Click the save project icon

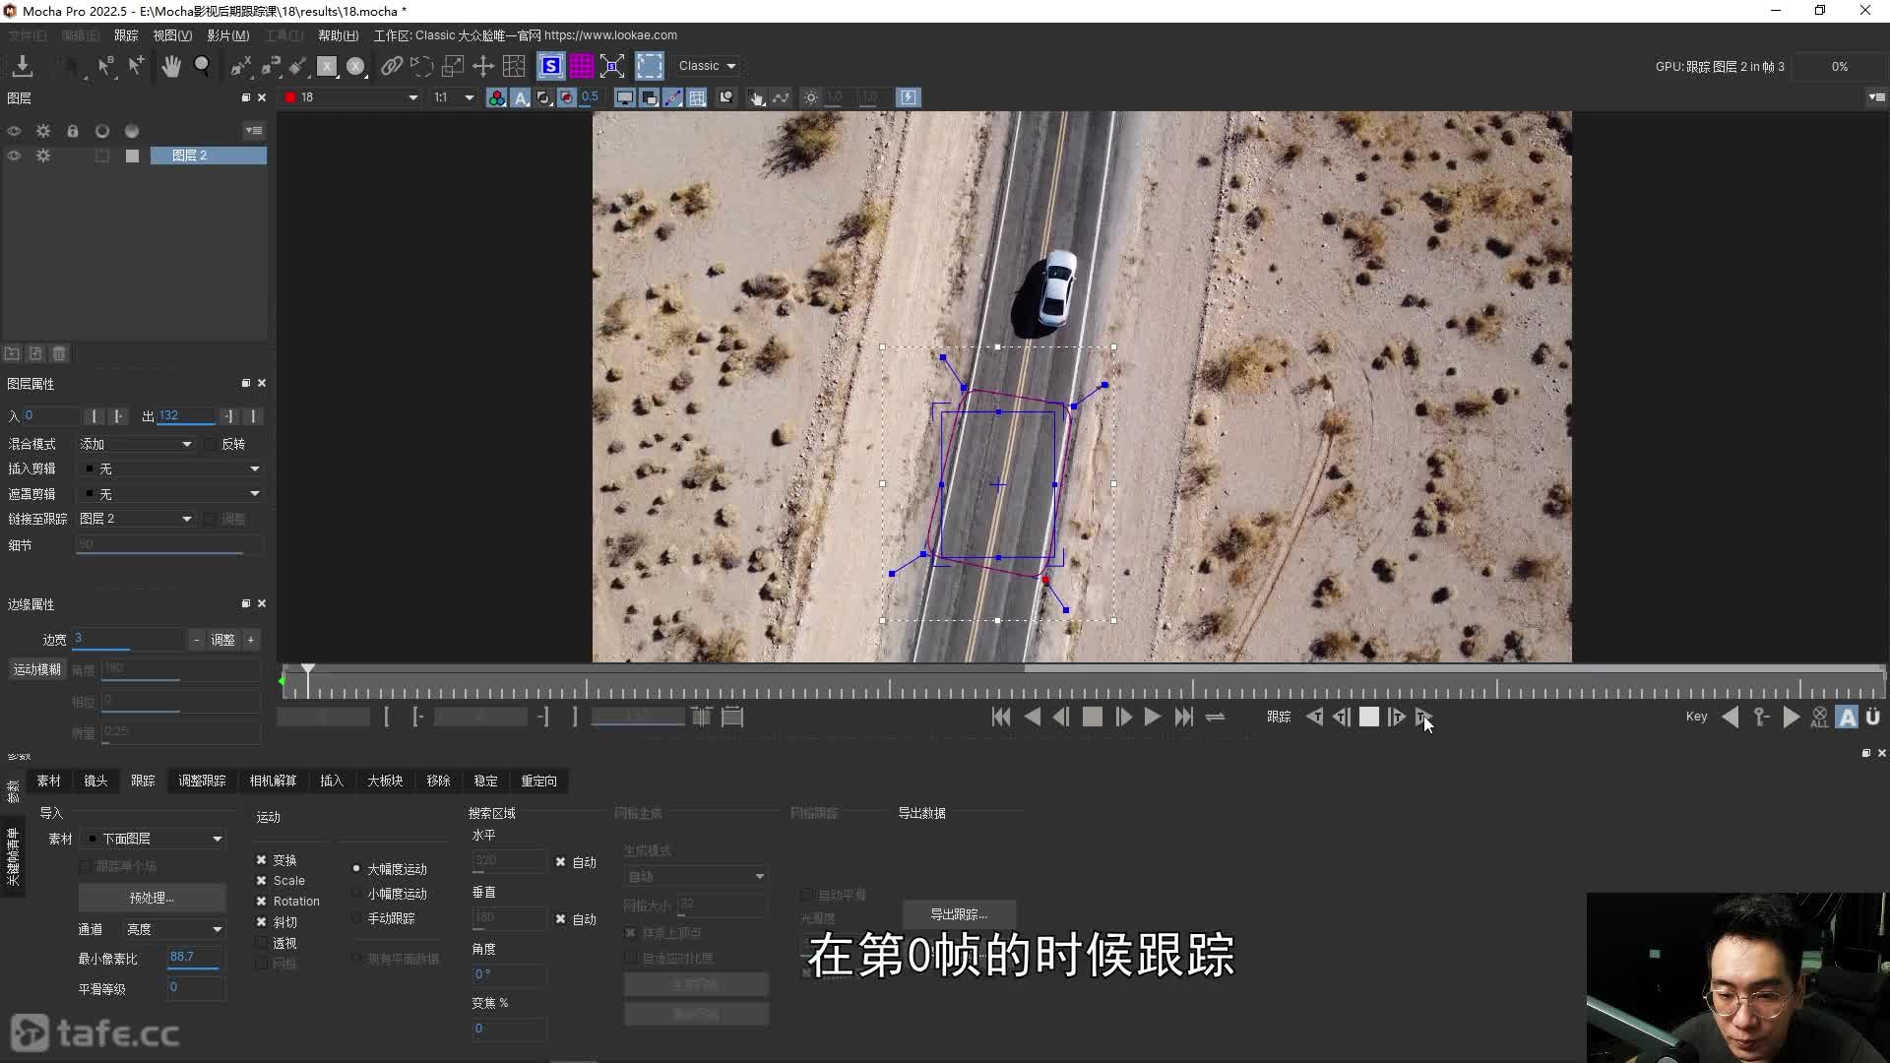(x=22, y=66)
